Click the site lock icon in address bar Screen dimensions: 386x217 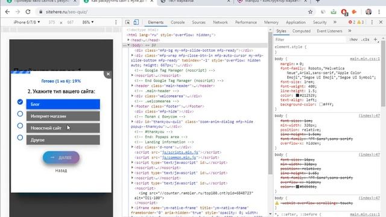click(x=41, y=12)
